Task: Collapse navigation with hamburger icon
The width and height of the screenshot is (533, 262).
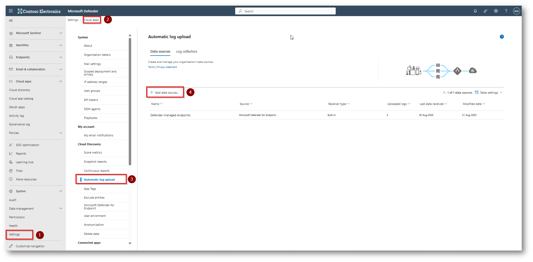Action: point(11,20)
